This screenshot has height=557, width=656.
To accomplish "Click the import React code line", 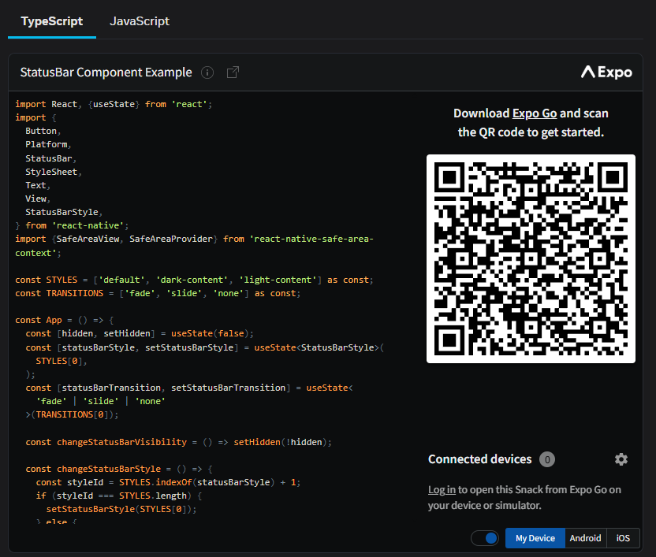I will [114, 104].
